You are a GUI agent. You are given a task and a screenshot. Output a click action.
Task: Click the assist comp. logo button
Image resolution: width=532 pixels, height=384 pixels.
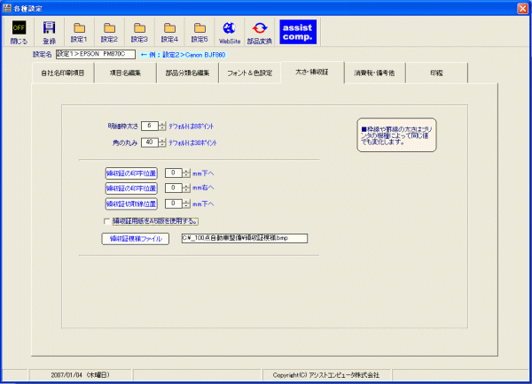298,32
